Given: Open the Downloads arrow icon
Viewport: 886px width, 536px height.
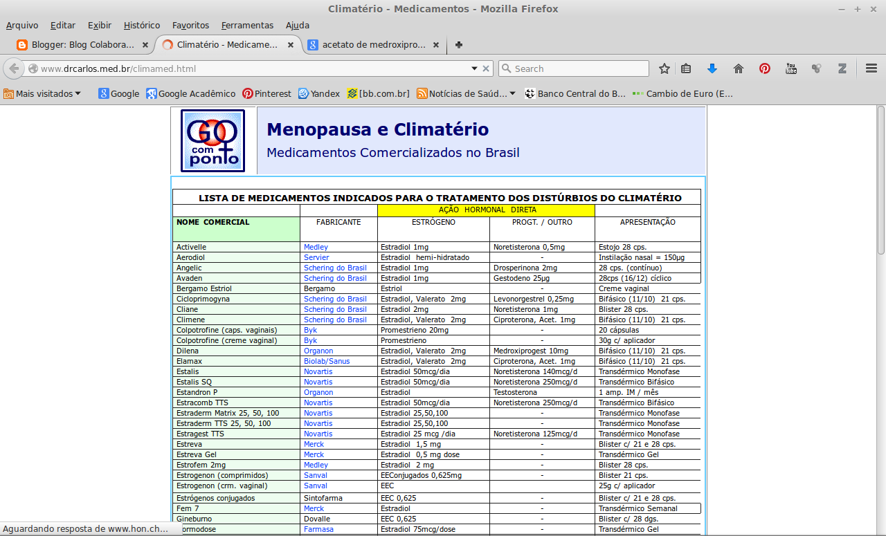Looking at the screenshot, I should coord(712,68).
